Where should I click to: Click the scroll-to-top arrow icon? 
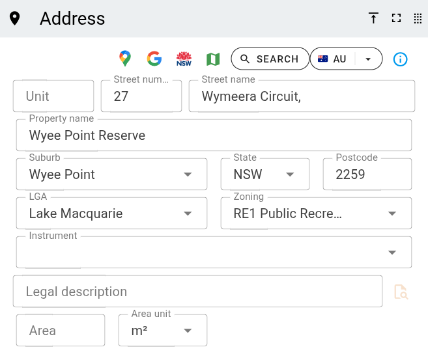(x=373, y=18)
